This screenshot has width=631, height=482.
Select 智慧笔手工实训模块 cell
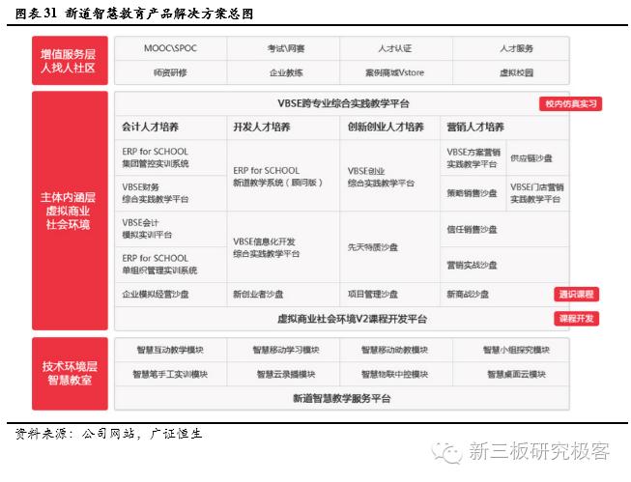click(171, 374)
